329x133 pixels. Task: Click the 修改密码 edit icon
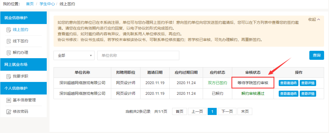[x=8, y=112]
